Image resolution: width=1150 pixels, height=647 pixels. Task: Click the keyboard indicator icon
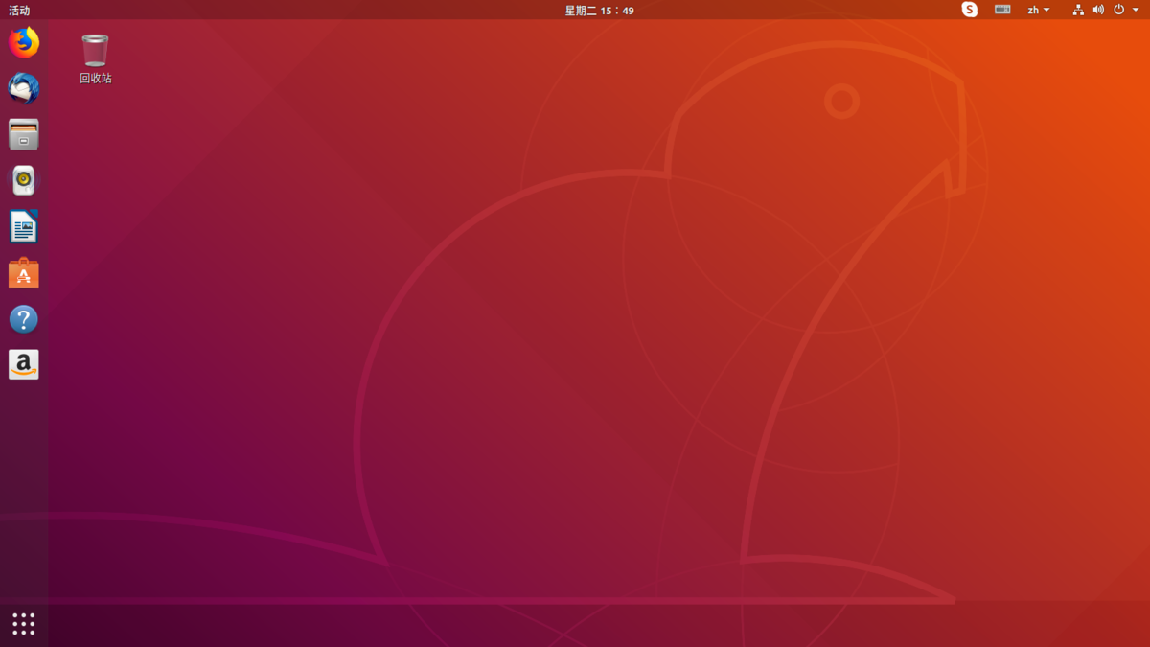click(x=1002, y=10)
